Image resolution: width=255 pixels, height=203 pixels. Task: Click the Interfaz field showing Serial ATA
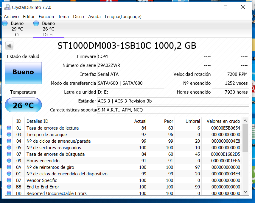(x=130, y=74)
